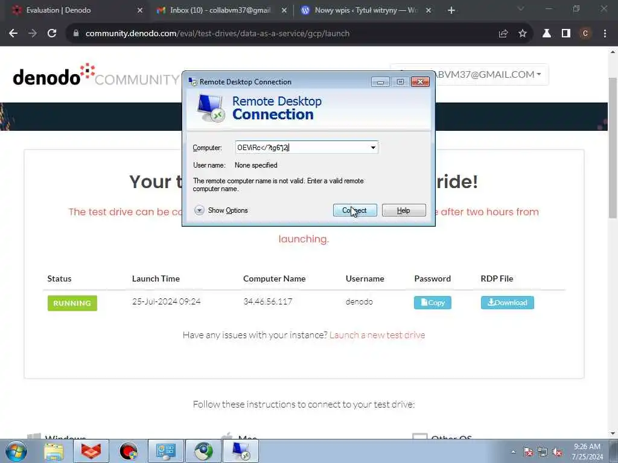This screenshot has width=618, height=463.
Task: Select the computer name 34.46.56.117
Action: (267, 301)
